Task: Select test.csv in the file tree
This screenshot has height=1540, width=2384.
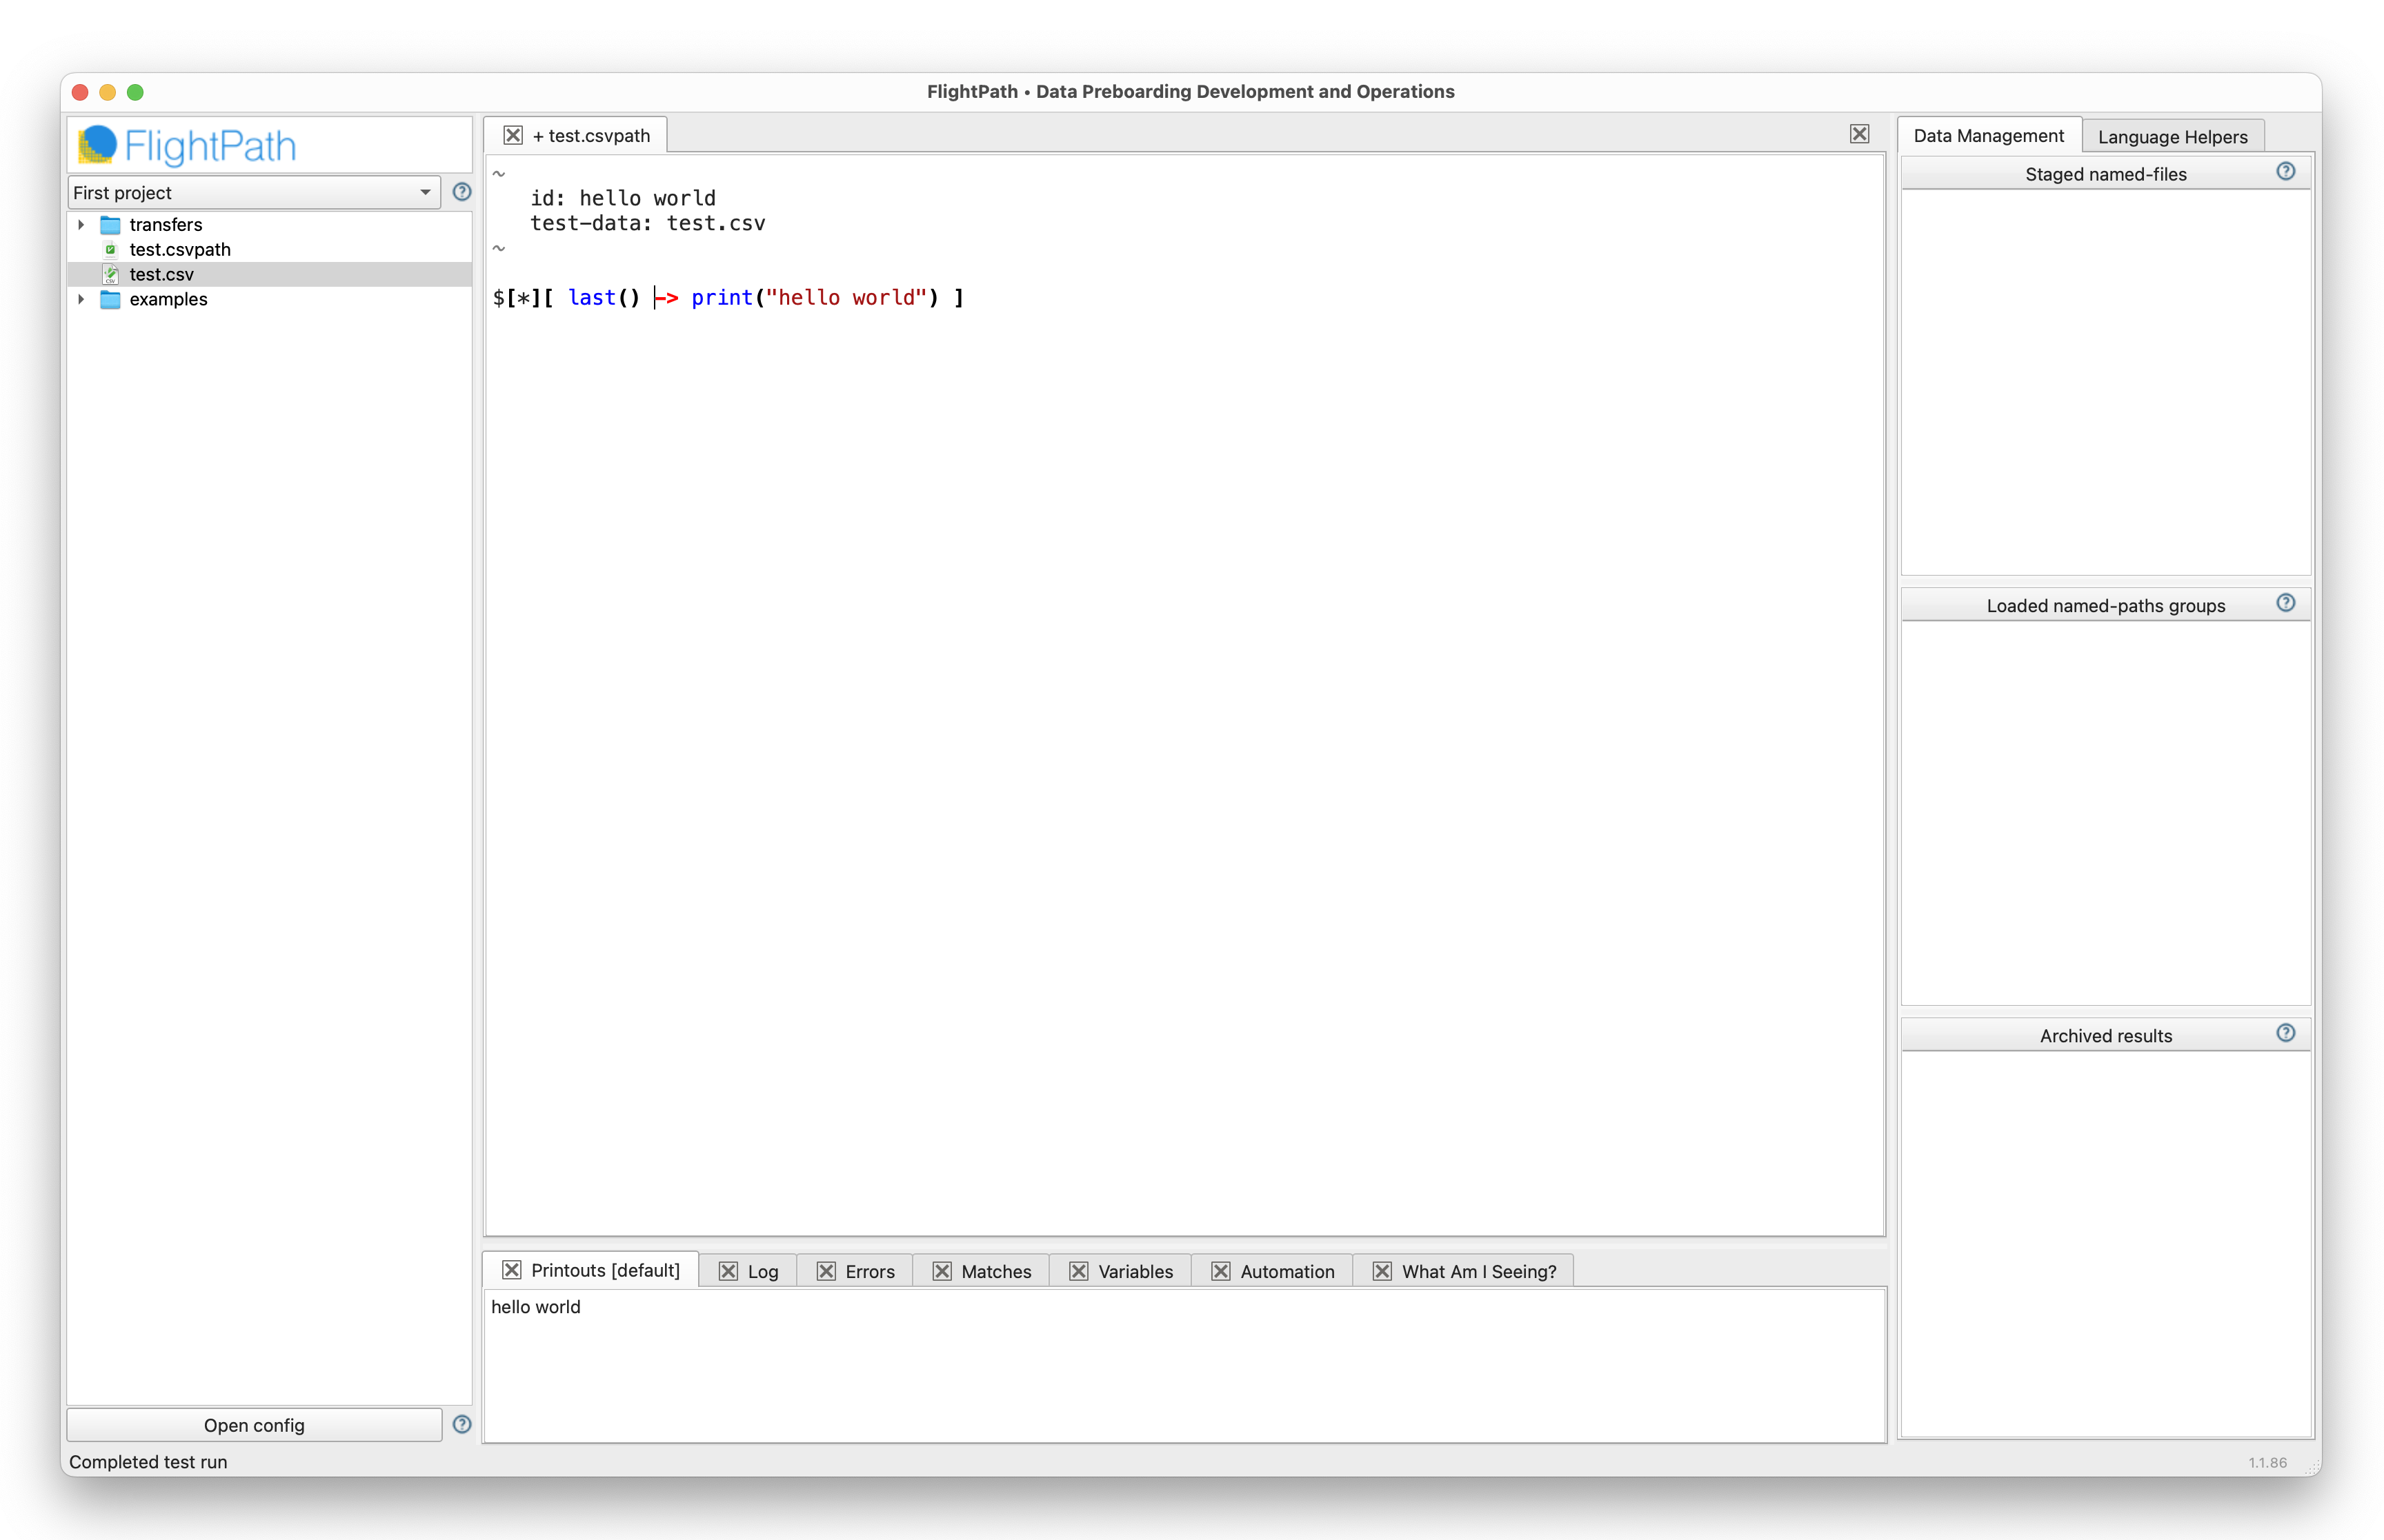Action: (161, 274)
